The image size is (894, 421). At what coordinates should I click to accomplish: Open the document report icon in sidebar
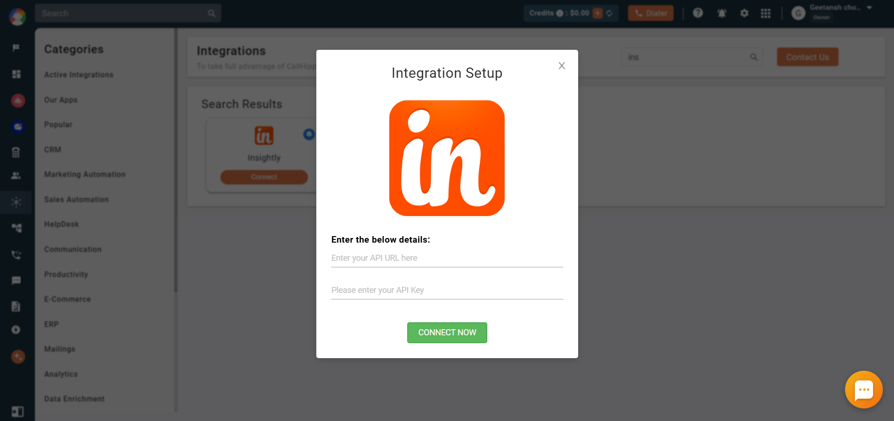click(16, 306)
